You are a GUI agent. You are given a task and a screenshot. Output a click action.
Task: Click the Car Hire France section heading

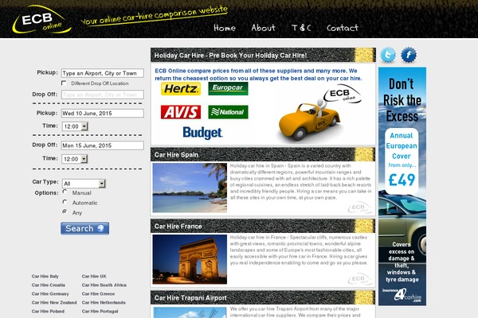tap(178, 227)
